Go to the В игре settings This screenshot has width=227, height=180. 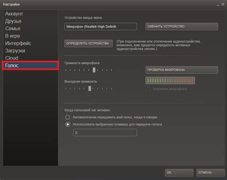tap(12, 36)
